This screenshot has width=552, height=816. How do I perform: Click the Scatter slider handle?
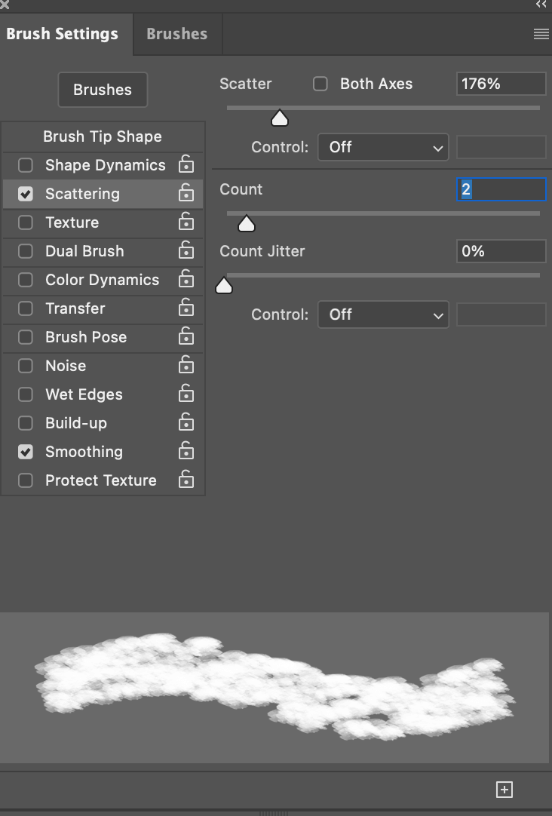280,118
